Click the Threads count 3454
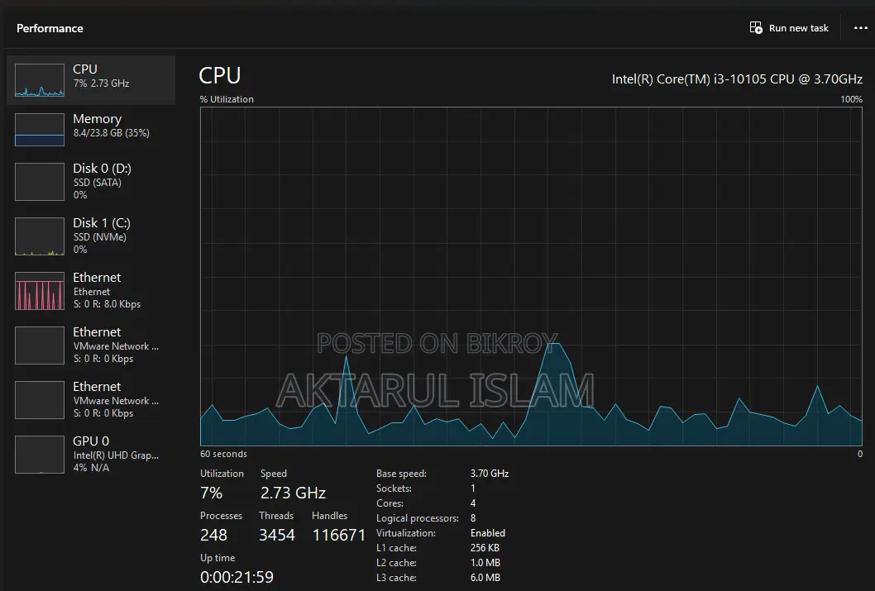Image resolution: width=875 pixels, height=591 pixels. (x=277, y=536)
